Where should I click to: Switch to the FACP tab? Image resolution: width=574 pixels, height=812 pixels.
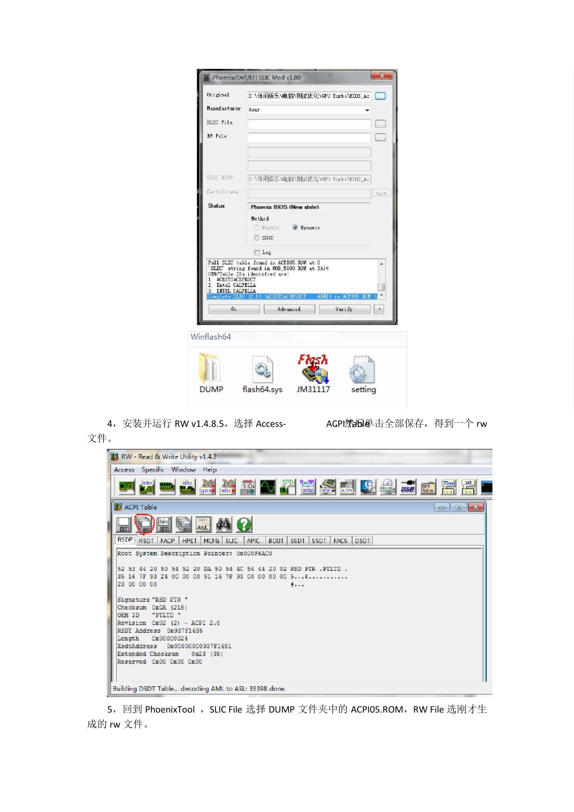coord(168,541)
